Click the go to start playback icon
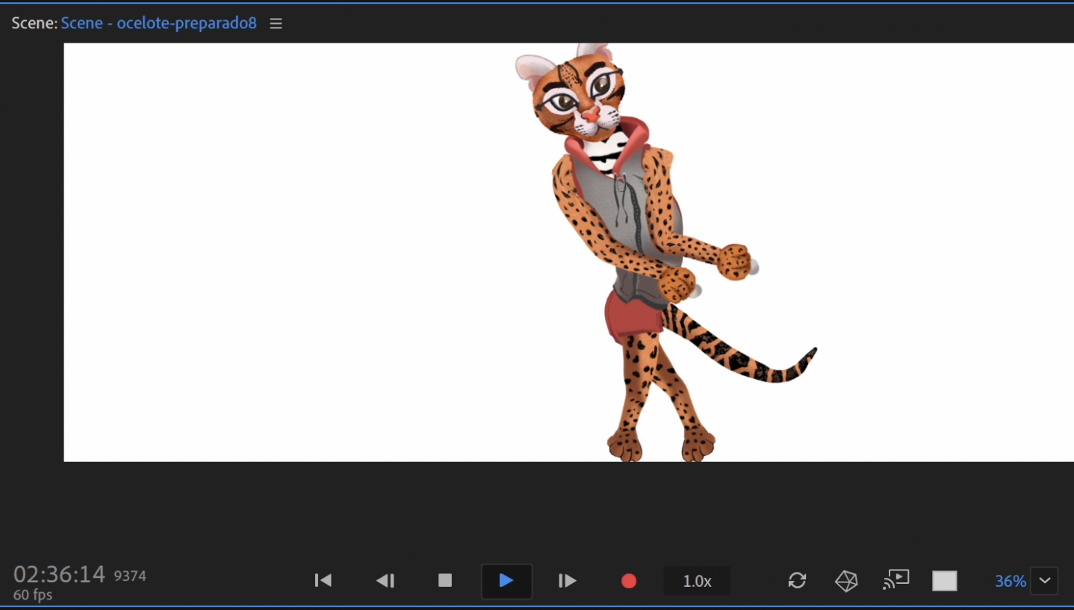Screen dimensions: 1074x610 pyautogui.click(x=323, y=580)
